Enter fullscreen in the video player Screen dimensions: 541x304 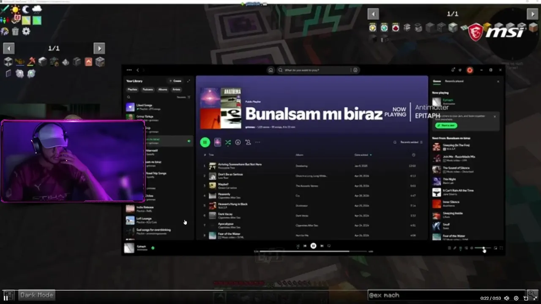(535, 298)
